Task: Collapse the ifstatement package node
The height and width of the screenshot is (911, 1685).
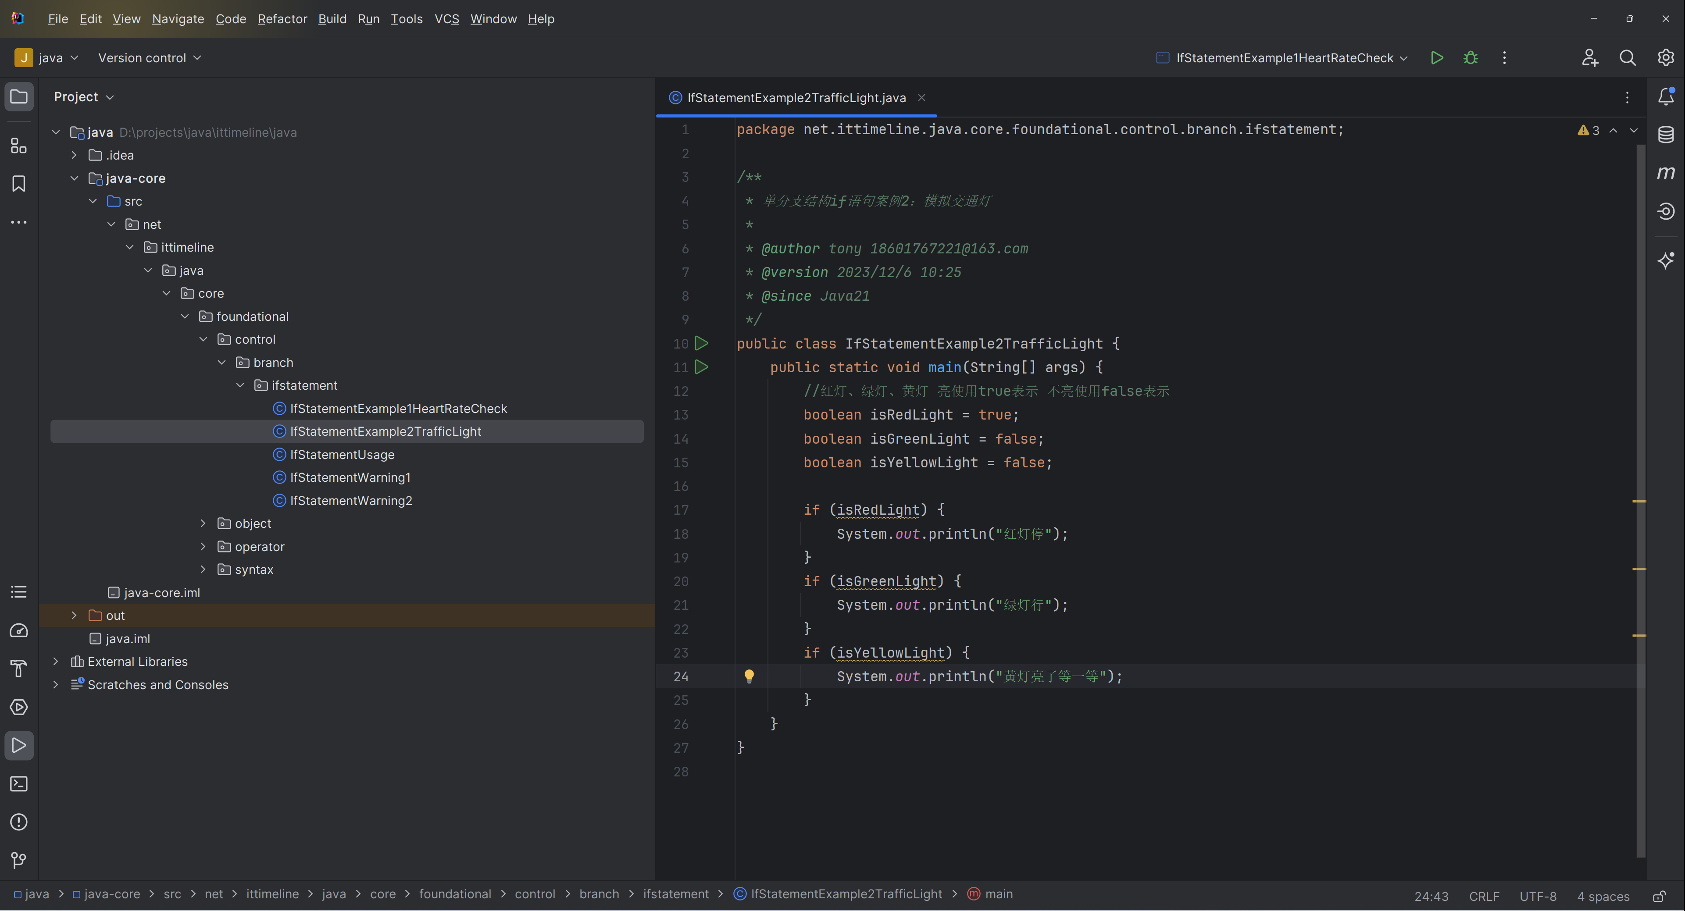Action: click(x=240, y=385)
